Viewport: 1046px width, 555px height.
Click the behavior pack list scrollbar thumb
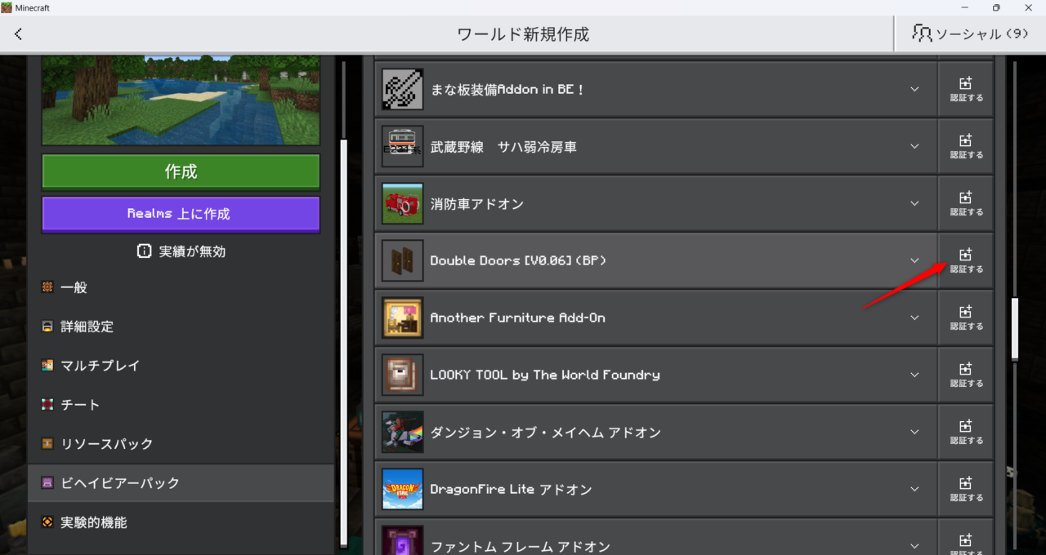click(x=1015, y=329)
